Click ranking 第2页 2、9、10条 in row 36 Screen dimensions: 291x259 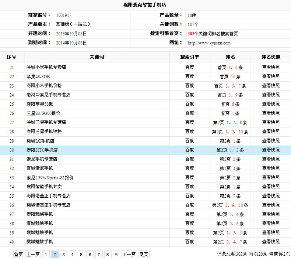coord(230,205)
